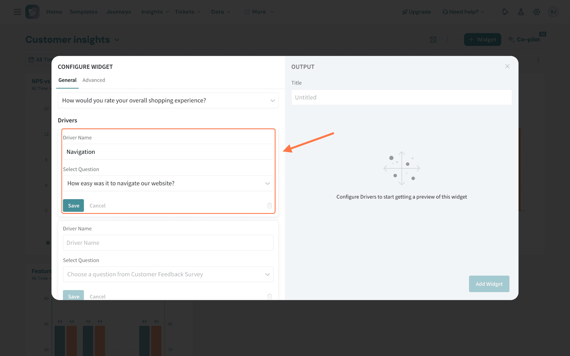Open dashboard three-dot options near Widget
This screenshot has width=570, height=356.
click(x=448, y=39)
